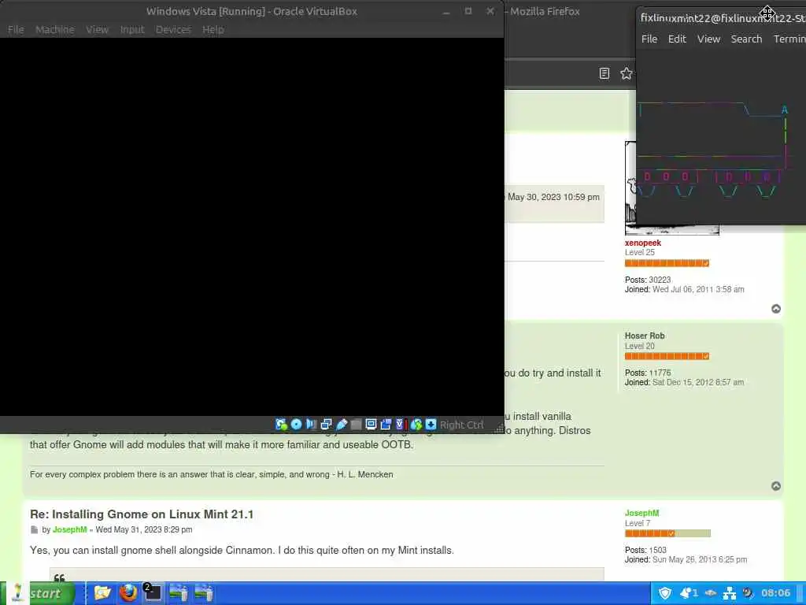Click the gray shared folders icon in VirtualBox status bar
This screenshot has width=806, height=605.
tap(356, 425)
